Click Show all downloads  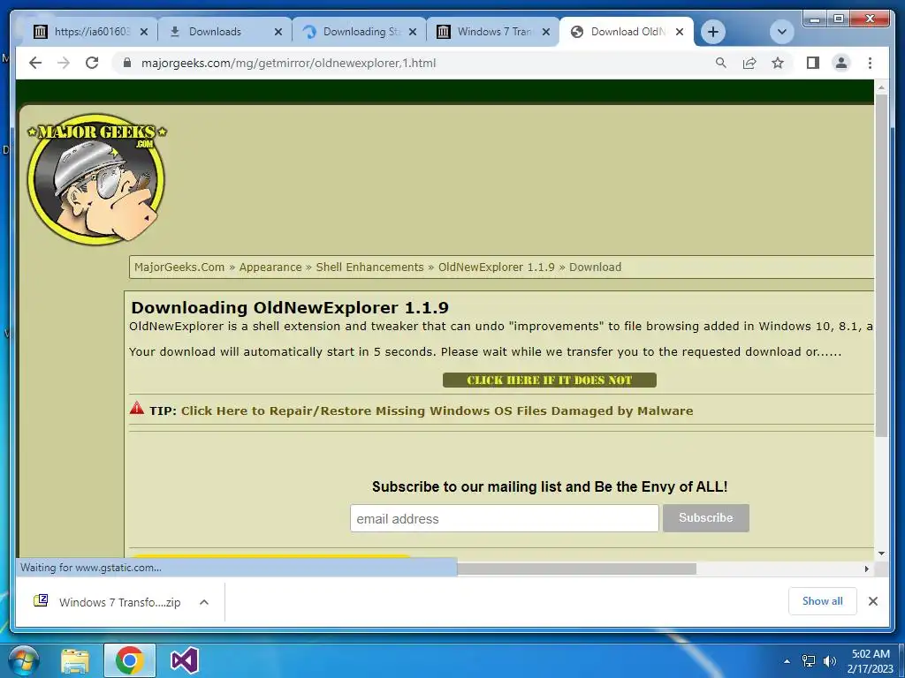coord(823,600)
